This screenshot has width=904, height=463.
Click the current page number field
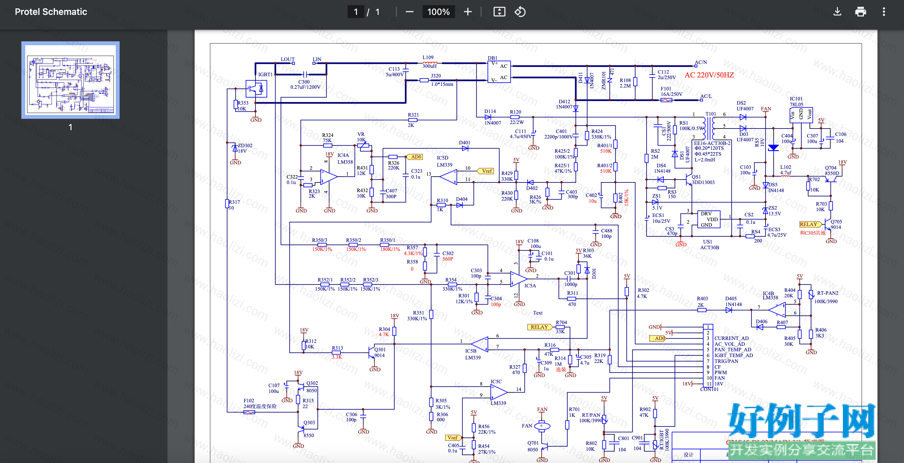[356, 12]
